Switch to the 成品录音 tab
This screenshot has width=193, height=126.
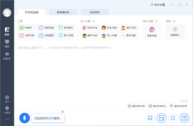pos(95,12)
